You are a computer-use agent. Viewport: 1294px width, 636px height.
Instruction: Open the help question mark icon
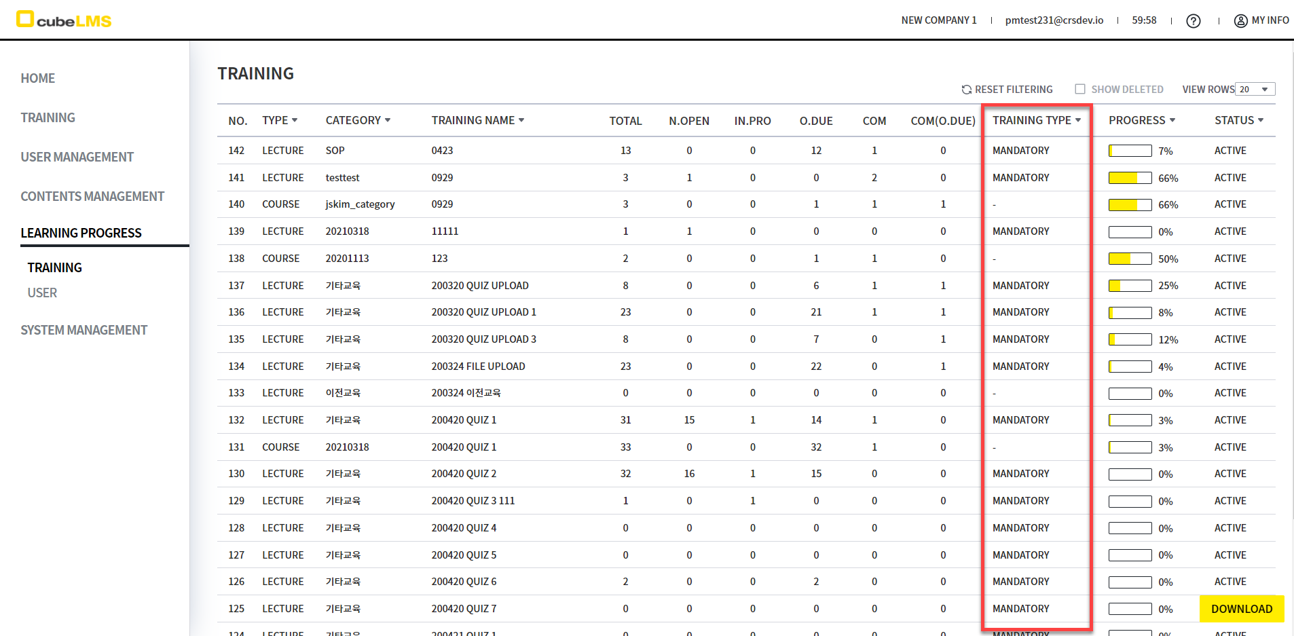click(x=1193, y=21)
